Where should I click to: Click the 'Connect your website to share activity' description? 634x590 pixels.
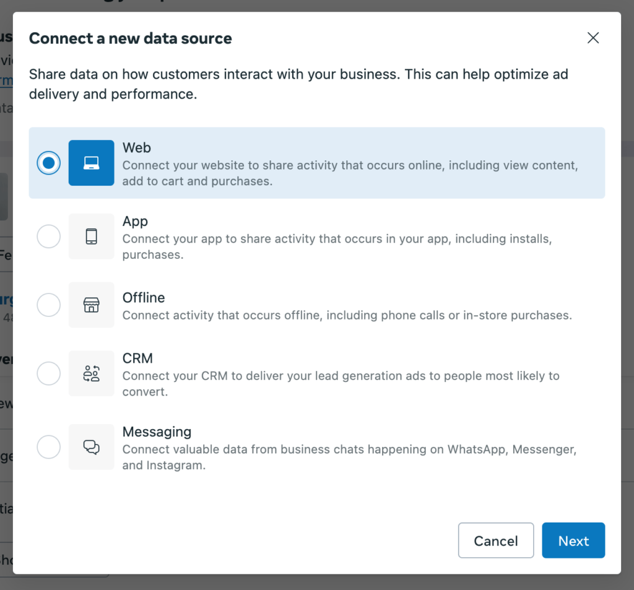click(x=350, y=173)
